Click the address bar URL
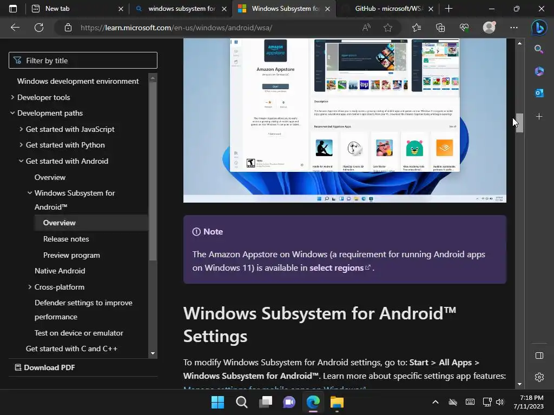 pos(176,28)
